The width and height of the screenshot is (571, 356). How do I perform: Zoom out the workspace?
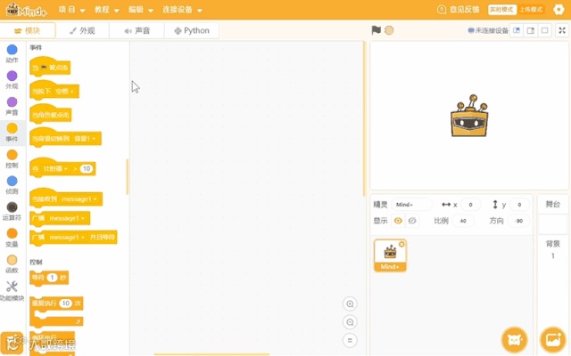(350, 322)
